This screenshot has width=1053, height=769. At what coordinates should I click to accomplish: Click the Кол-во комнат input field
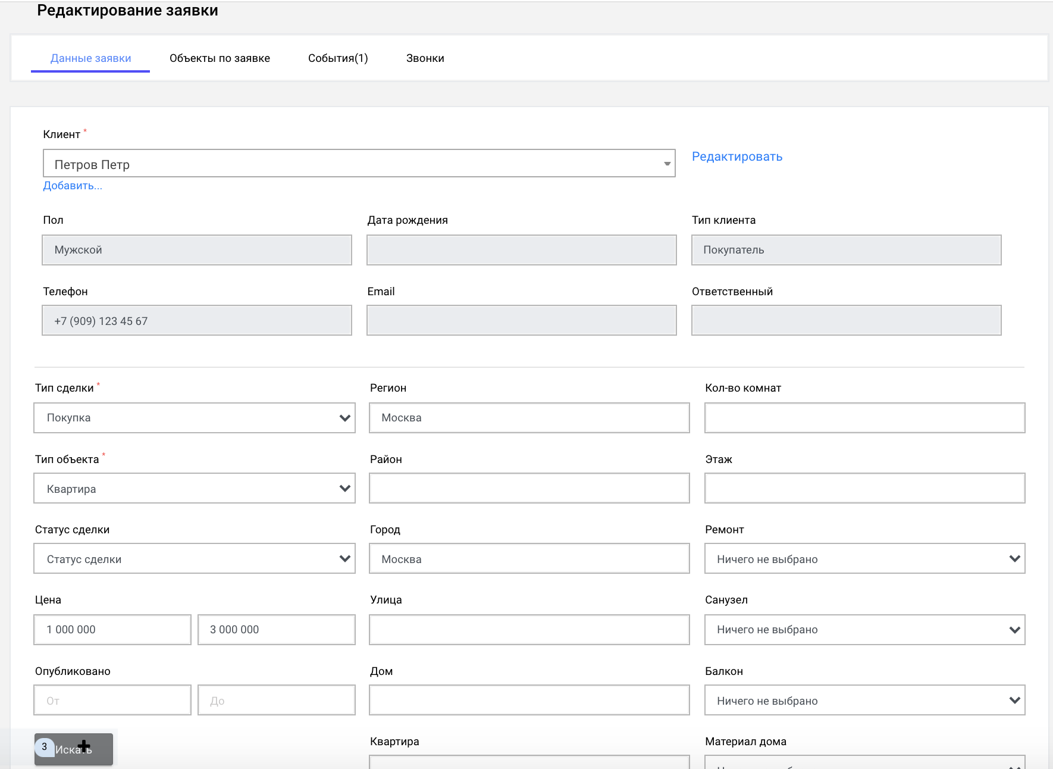coord(865,418)
